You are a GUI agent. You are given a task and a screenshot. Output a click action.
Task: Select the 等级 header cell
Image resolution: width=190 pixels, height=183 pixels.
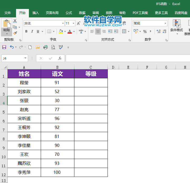point(91,74)
